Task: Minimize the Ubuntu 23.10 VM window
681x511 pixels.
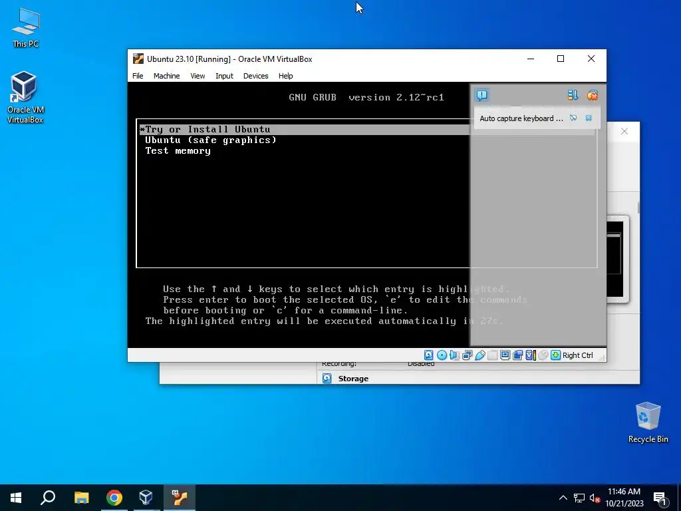Action: [530, 59]
